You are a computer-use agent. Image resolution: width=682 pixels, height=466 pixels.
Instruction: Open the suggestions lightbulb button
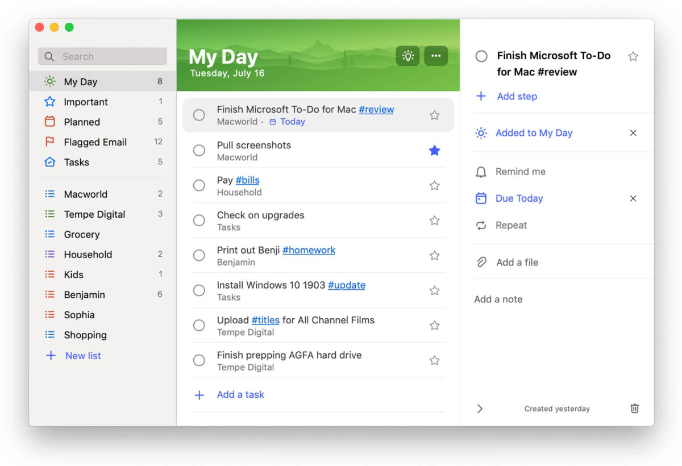407,56
